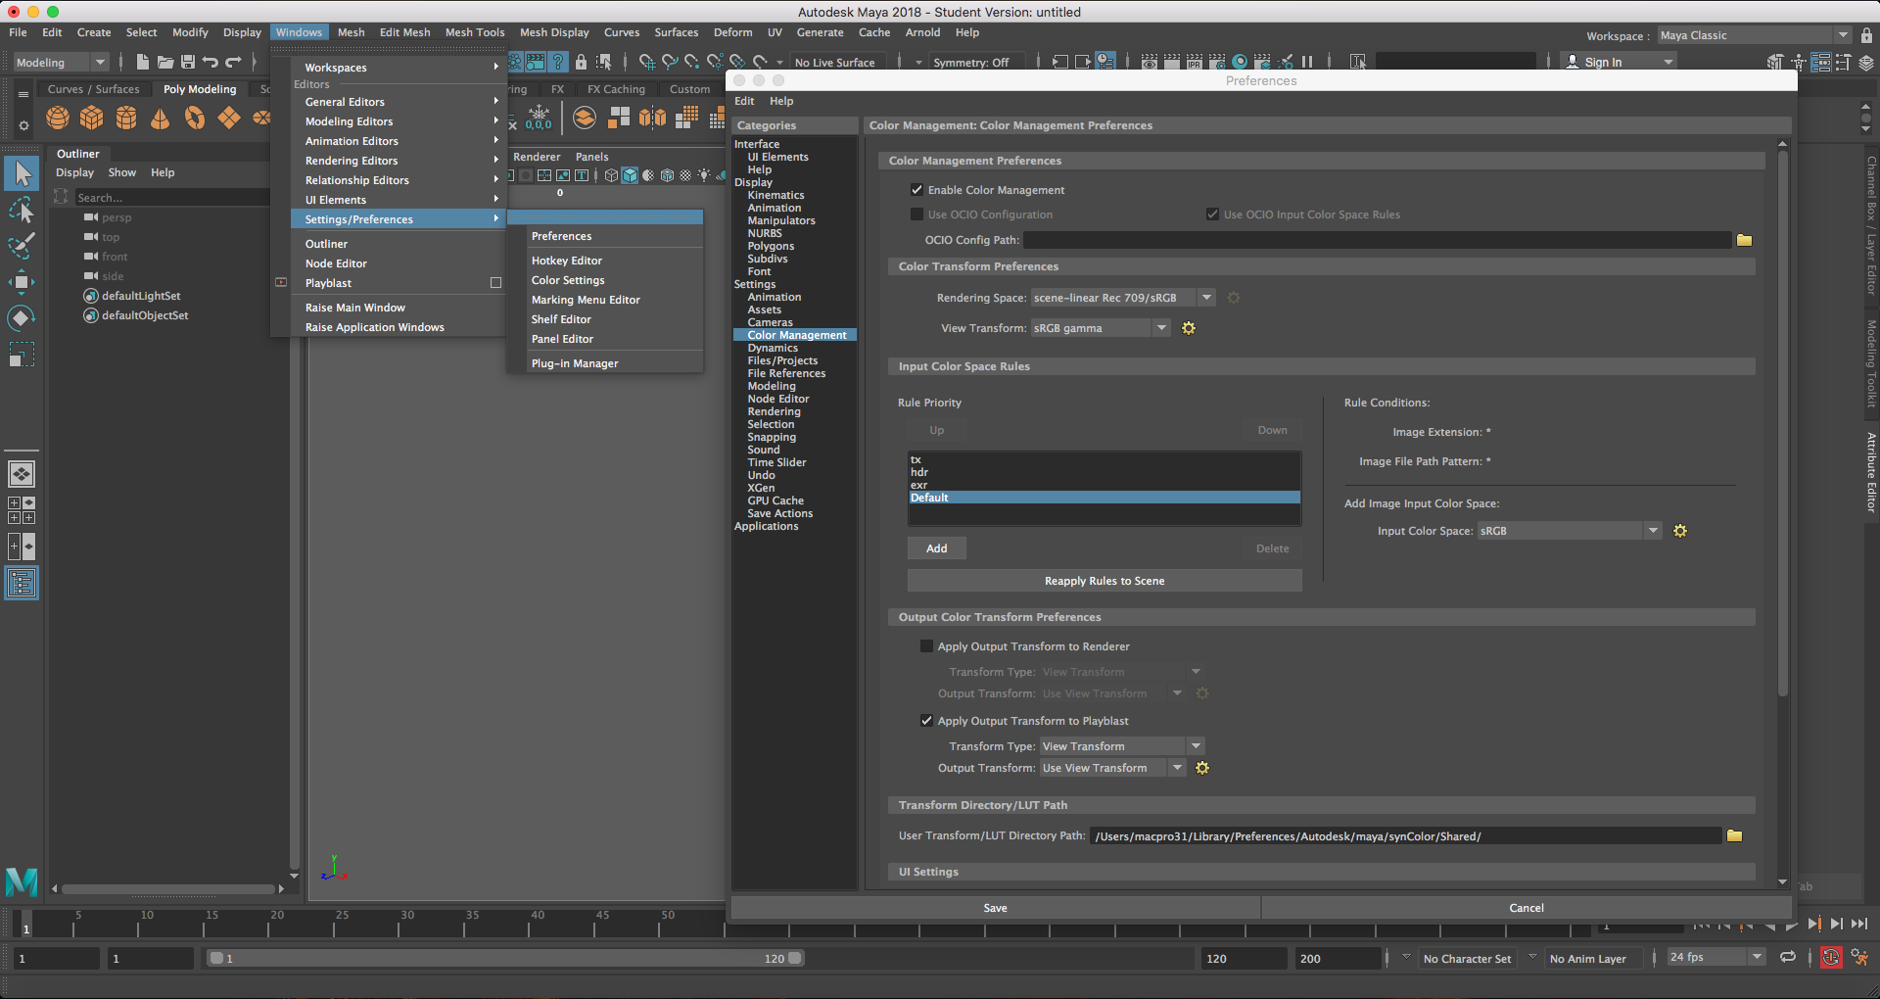Select Rendering category in Preferences list
This screenshot has width=1880, height=999.
click(774, 411)
